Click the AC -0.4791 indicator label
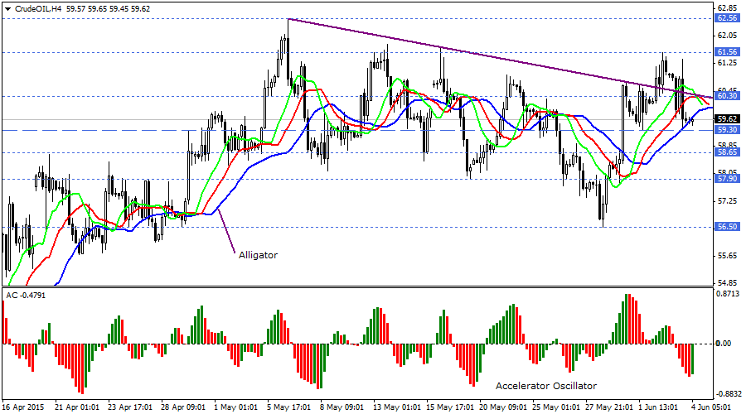 (x=27, y=294)
